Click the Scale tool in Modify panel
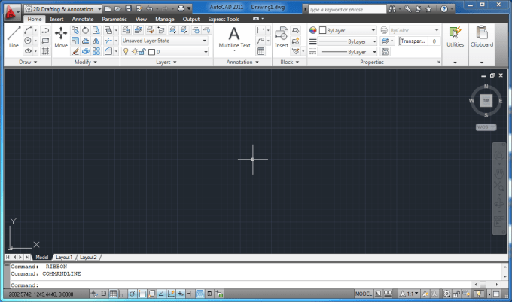Screen dimensions: 512x302 tap(75, 41)
